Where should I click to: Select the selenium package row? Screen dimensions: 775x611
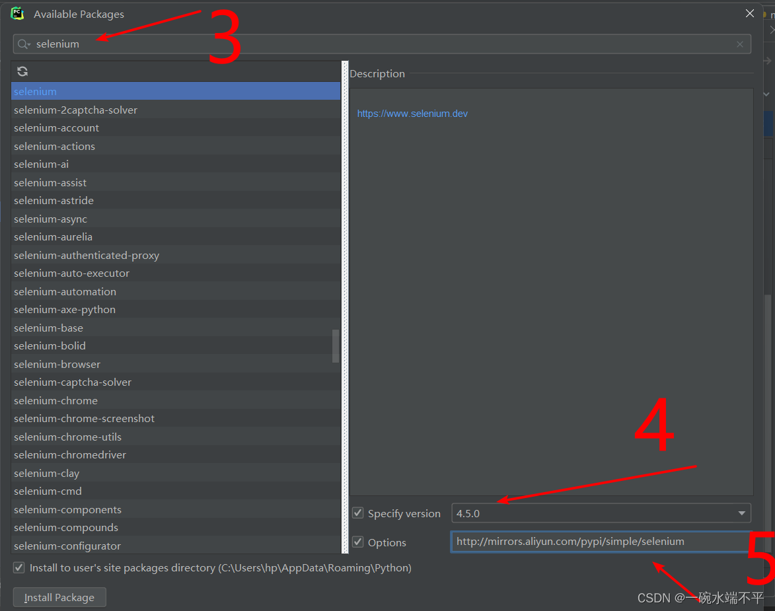click(x=176, y=91)
